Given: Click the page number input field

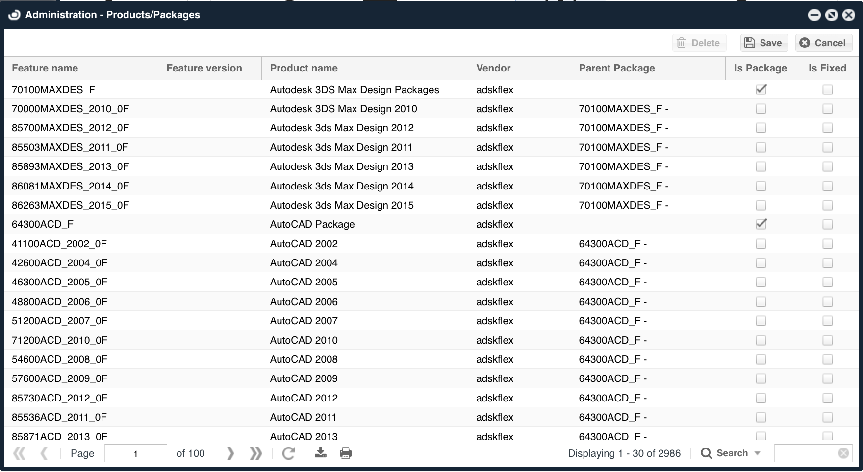Looking at the screenshot, I should [135, 453].
